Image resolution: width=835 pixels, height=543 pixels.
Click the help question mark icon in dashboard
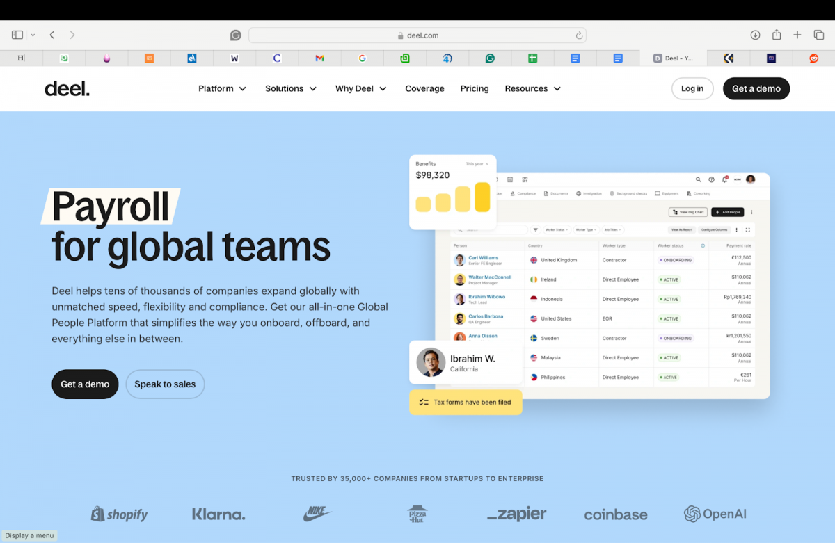(x=711, y=179)
